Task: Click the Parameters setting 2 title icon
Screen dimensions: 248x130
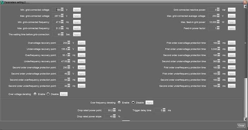Action: [2, 2]
